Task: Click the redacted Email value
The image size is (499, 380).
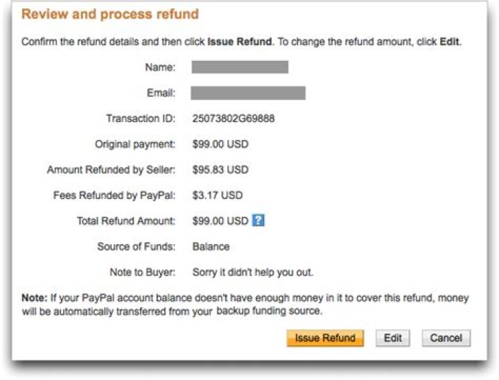Action: (248, 93)
